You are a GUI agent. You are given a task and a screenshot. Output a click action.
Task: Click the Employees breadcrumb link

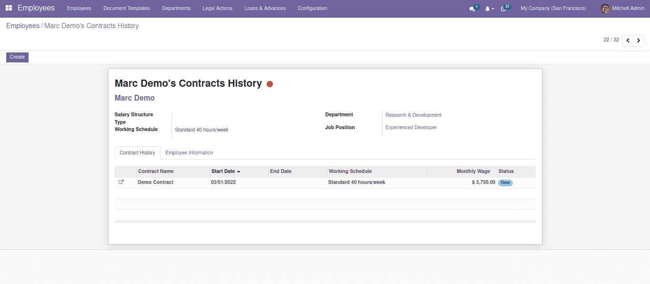click(x=23, y=26)
